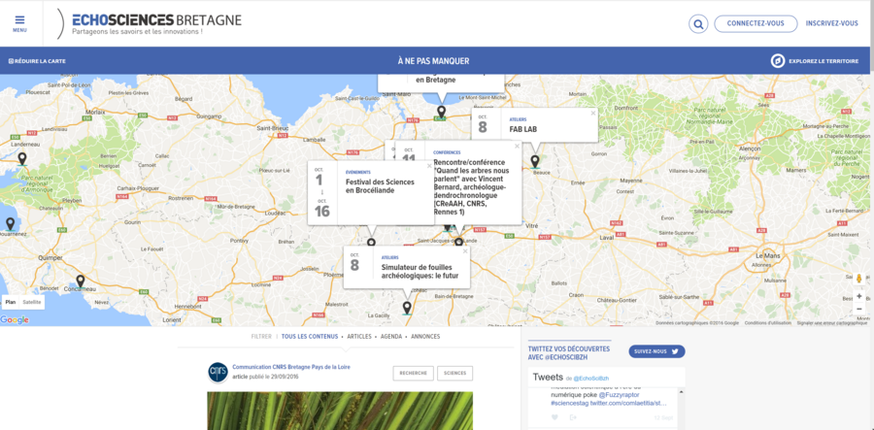Zoom out on the map

point(858,310)
